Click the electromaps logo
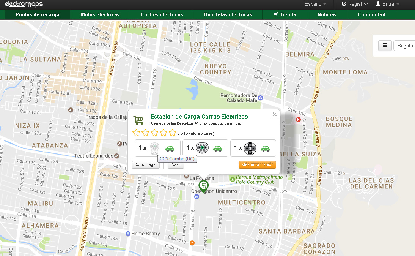This screenshot has width=415, height=256. (x=24, y=4)
